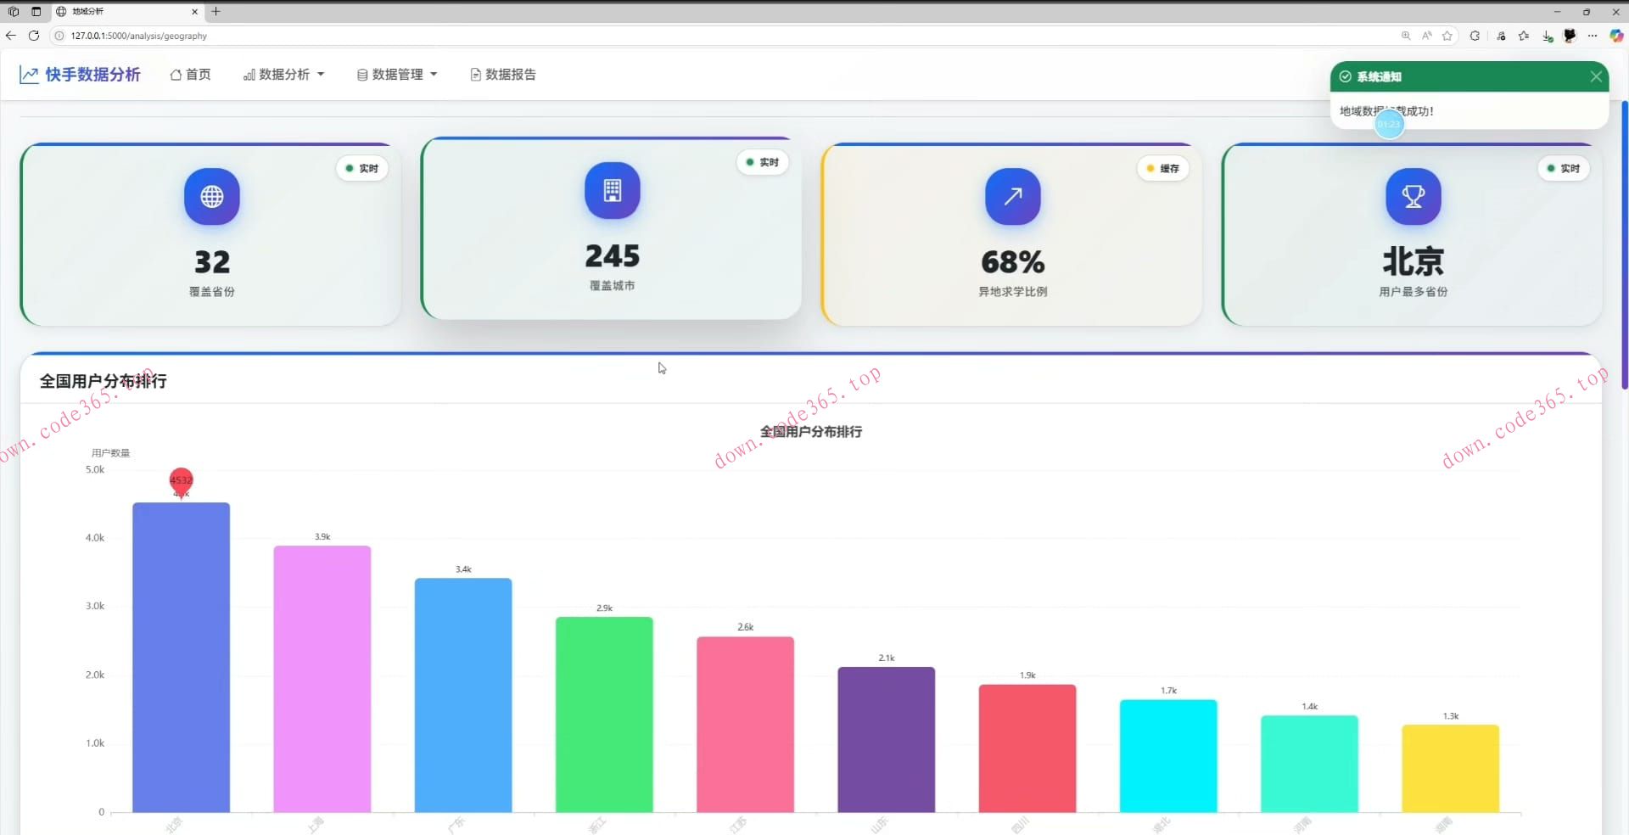Select the 68% value
This screenshot has height=835, width=1629.
1013,261
